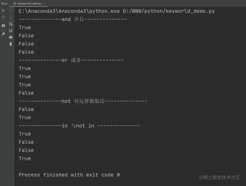
Task: Click the 'Process finished with exit code 0' line
Action: pos(69,175)
